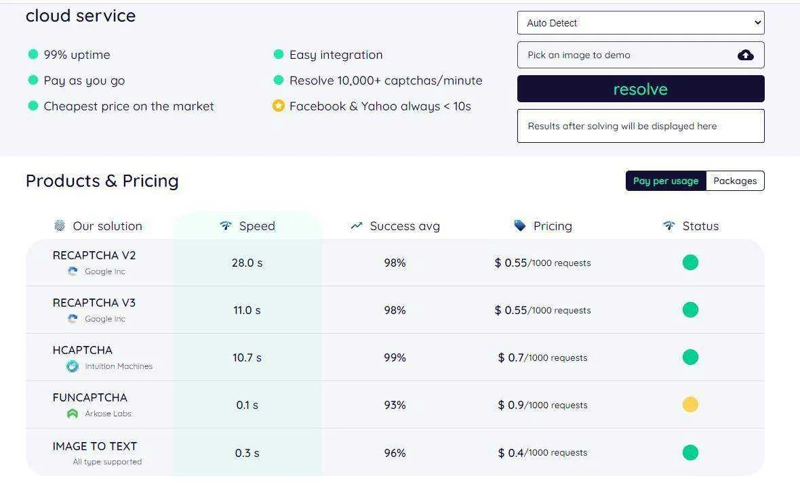Click the fingerprint icon beside Our solution
Image resolution: width=800 pixels, height=503 pixels.
click(x=60, y=225)
